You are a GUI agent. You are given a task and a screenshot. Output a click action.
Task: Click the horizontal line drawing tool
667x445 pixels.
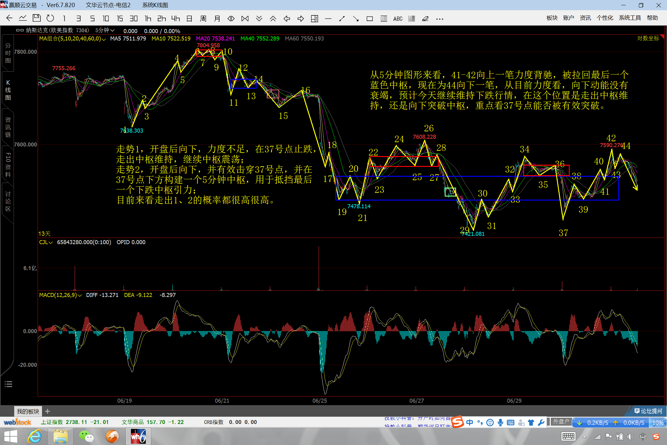click(x=328, y=19)
